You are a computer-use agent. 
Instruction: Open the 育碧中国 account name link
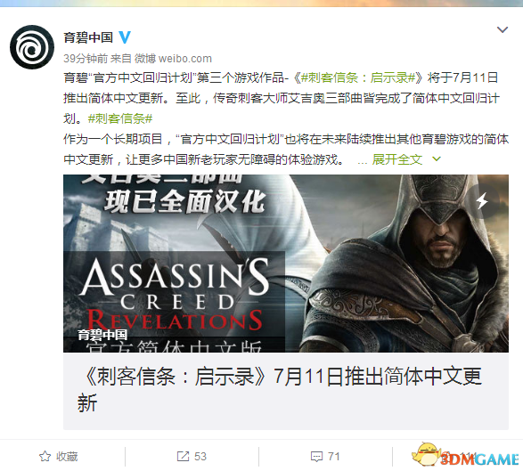[x=88, y=37]
